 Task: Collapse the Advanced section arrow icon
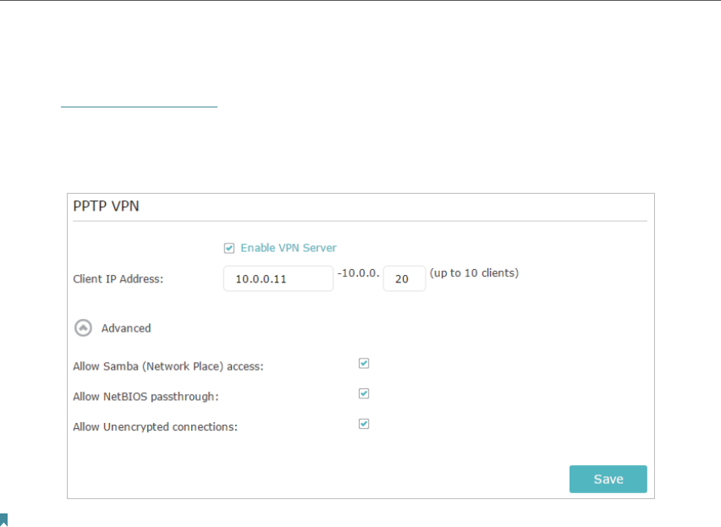click(x=83, y=328)
